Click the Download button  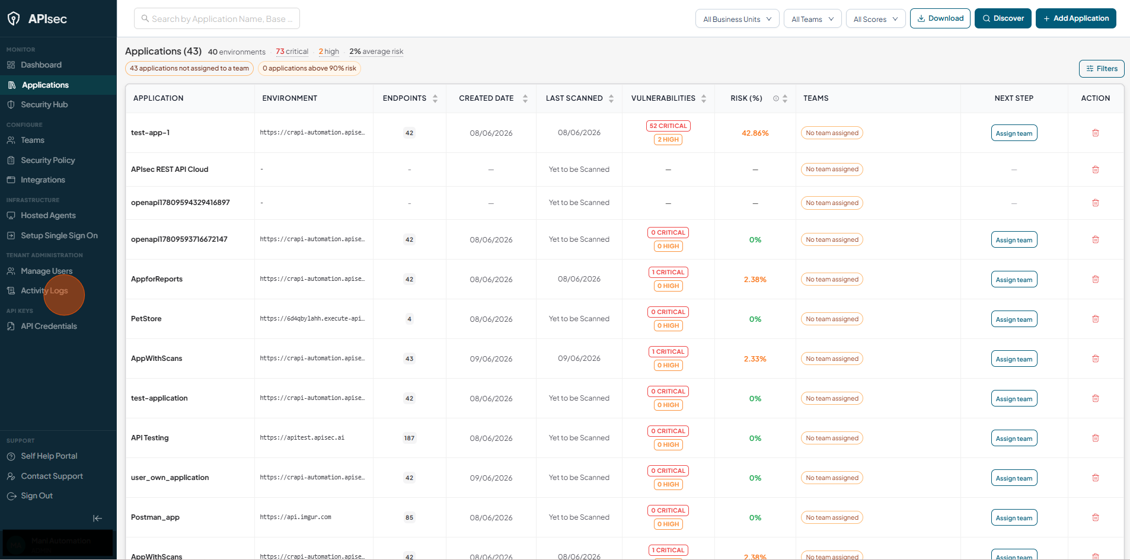[x=940, y=18]
